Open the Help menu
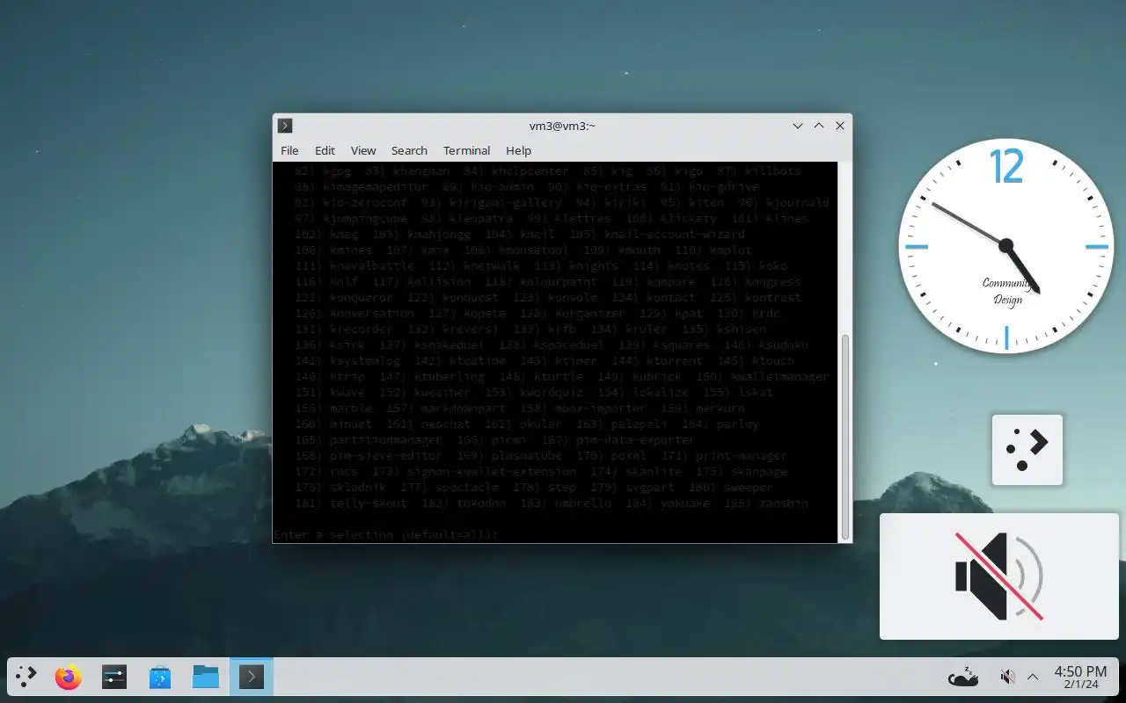The image size is (1126, 703). coord(518,150)
